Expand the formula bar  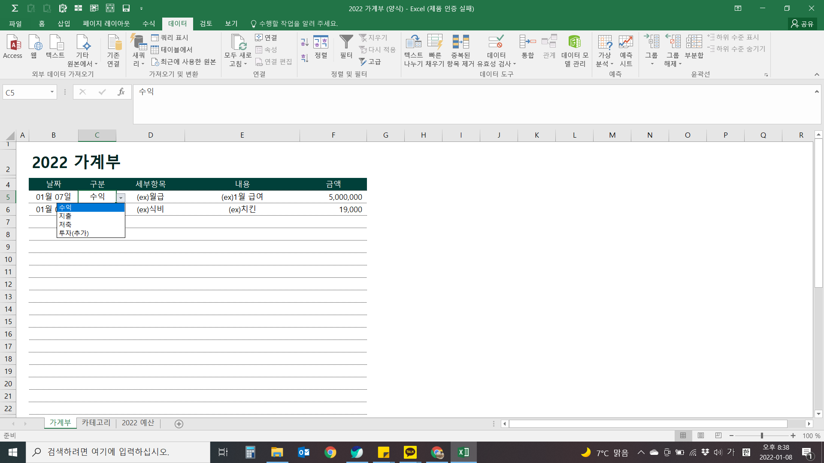817,92
